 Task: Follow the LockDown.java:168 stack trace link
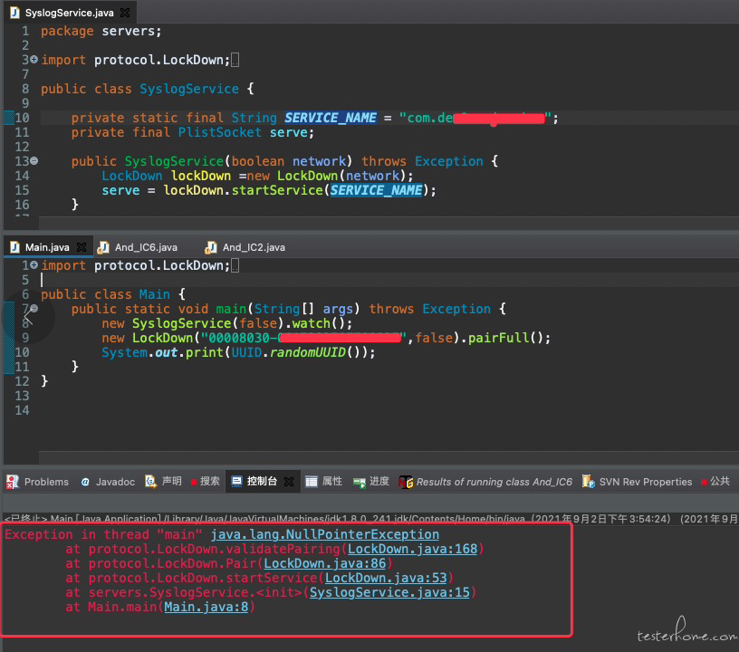412,550
